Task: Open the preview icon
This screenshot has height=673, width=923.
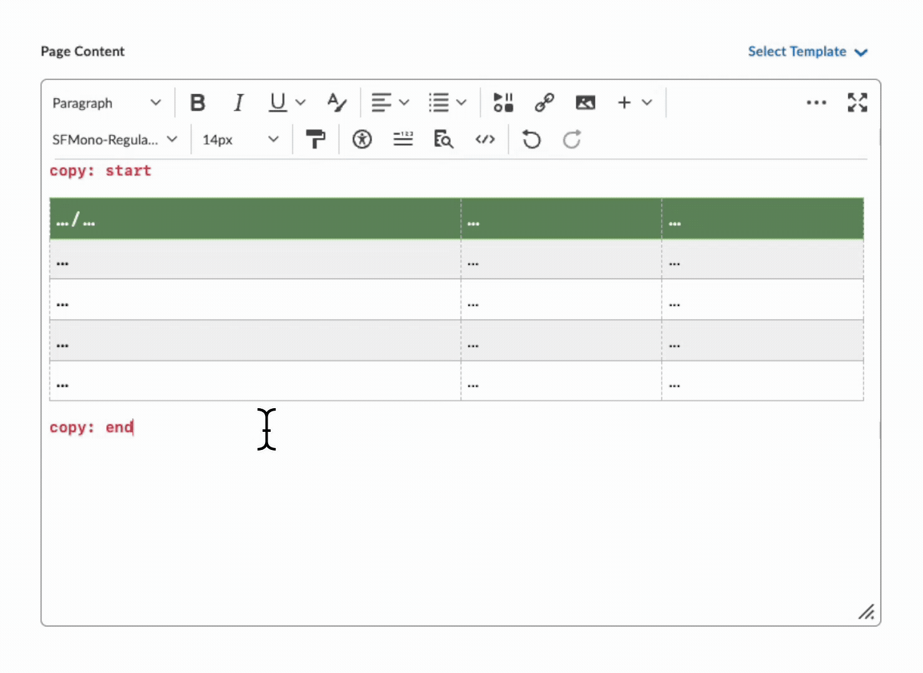Action: point(443,140)
